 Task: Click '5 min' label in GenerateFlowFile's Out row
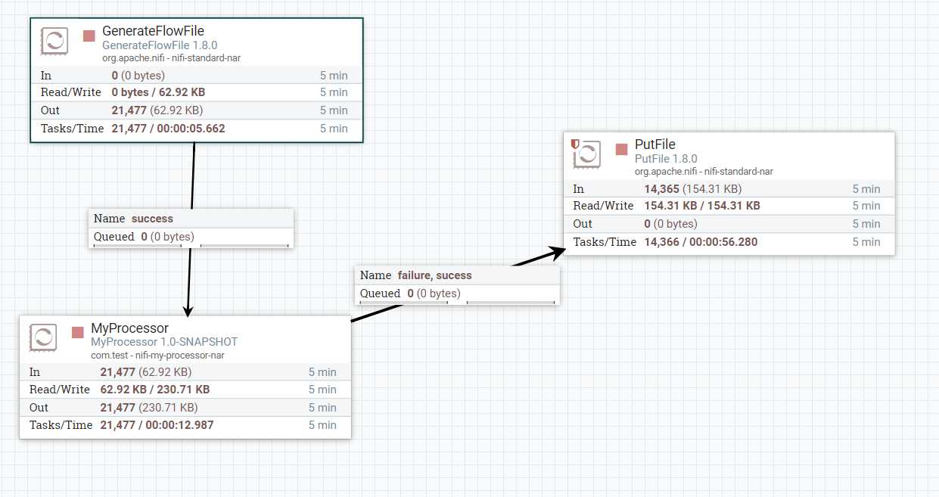334,110
